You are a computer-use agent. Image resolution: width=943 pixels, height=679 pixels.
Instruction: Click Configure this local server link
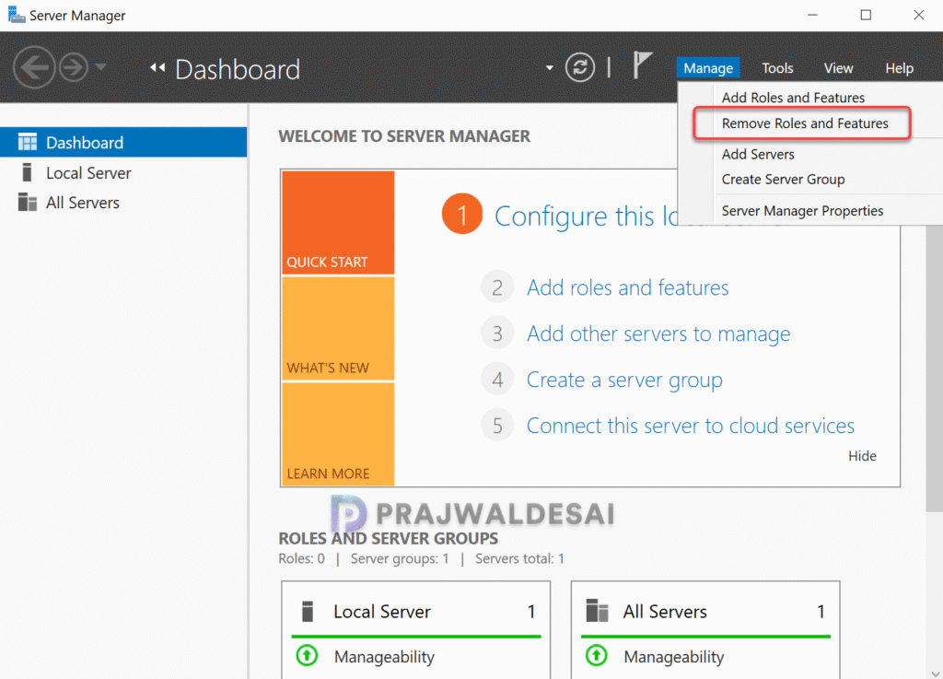coord(586,216)
